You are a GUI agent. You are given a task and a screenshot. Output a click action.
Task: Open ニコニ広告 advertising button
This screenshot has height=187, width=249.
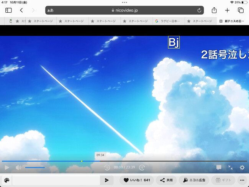click(x=194, y=180)
